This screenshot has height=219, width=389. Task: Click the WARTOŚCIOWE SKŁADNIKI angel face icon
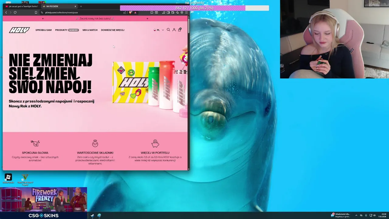pos(95,143)
